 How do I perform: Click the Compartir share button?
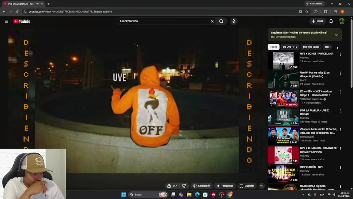point(201,186)
